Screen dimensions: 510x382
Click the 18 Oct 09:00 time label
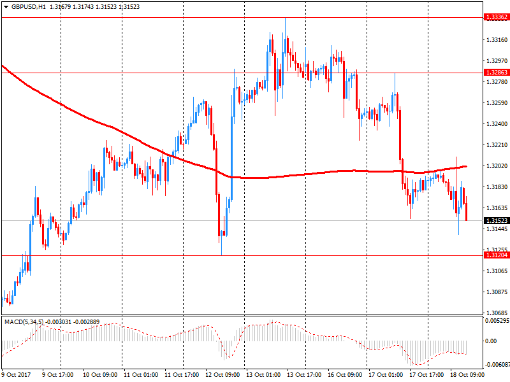[x=467, y=375]
